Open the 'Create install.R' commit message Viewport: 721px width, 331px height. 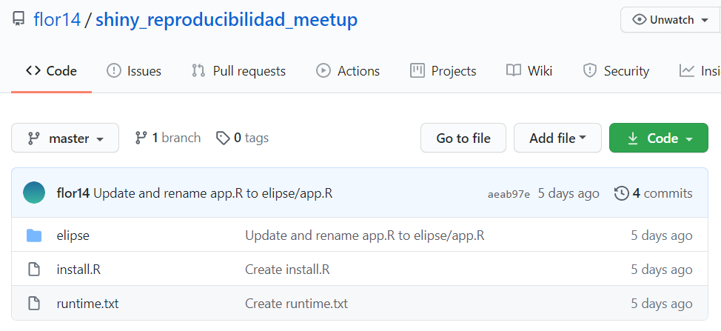pyautogui.click(x=287, y=270)
